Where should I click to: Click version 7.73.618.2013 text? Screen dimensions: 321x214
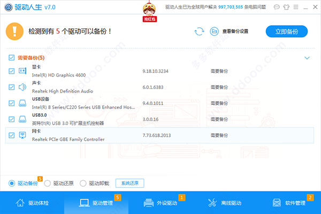click(x=157, y=135)
